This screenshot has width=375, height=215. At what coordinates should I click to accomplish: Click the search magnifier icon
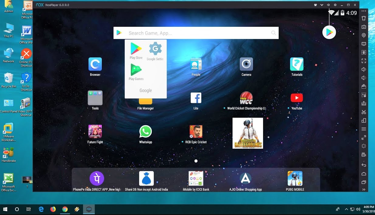pyautogui.click(x=273, y=33)
